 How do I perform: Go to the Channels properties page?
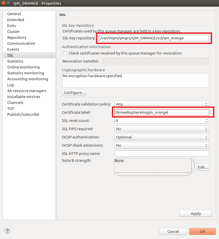pos(15,103)
